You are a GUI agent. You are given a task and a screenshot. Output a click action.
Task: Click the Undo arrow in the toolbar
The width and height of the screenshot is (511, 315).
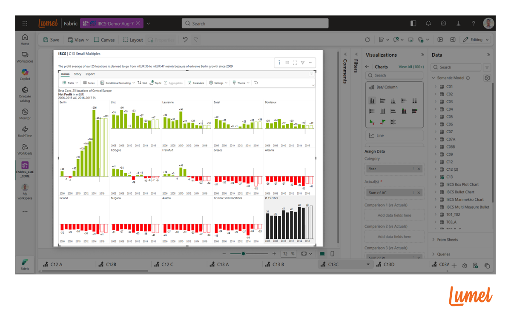(x=185, y=40)
